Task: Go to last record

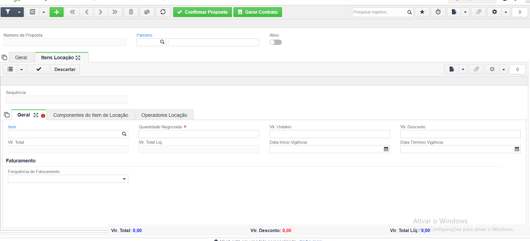Action: pyautogui.click(x=115, y=12)
